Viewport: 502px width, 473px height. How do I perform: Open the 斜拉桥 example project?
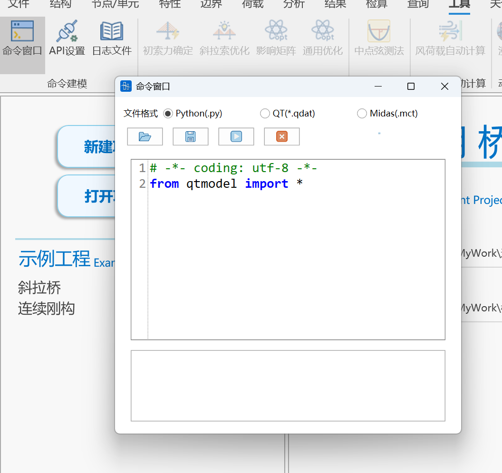[x=39, y=287]
